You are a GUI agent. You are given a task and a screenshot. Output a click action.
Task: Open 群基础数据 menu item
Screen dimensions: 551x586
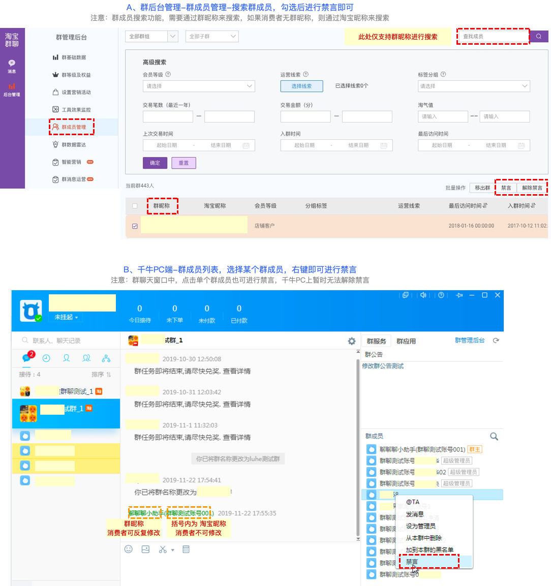pos(69,57)
